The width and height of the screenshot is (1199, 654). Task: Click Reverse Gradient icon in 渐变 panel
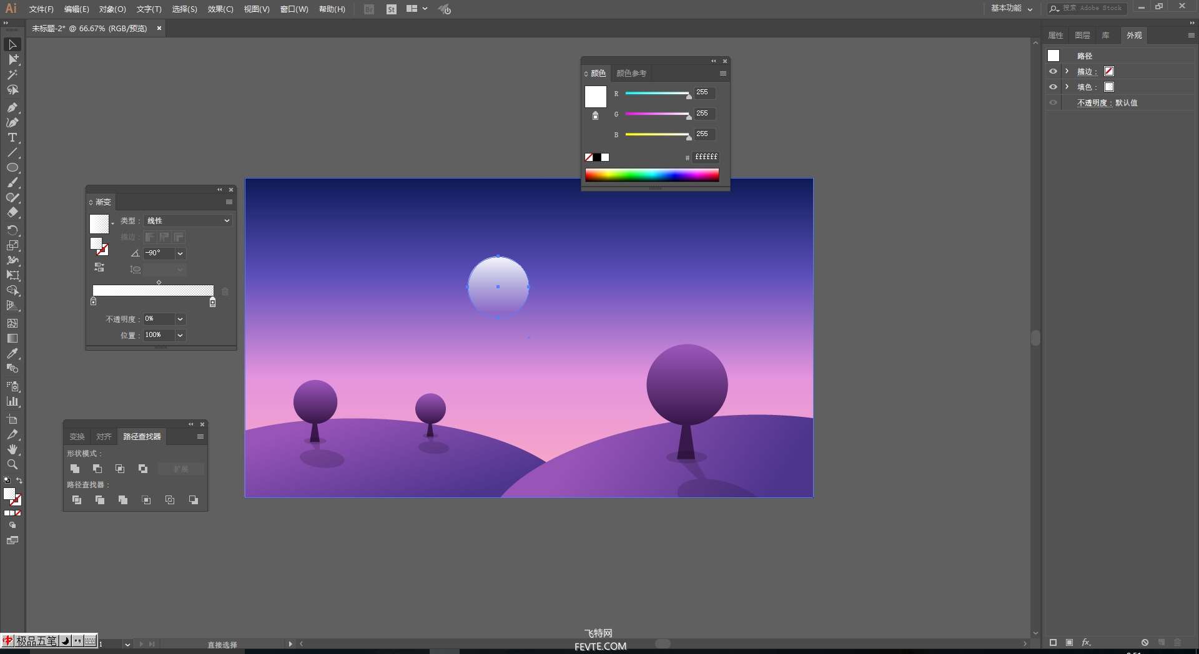[x=99, y=267]
